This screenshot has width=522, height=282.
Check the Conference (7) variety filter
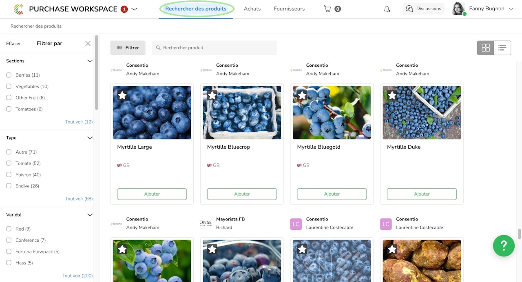[9, 240]
